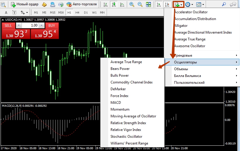
Task: Zoom in on the chart
Action: (x=132, y=4)
